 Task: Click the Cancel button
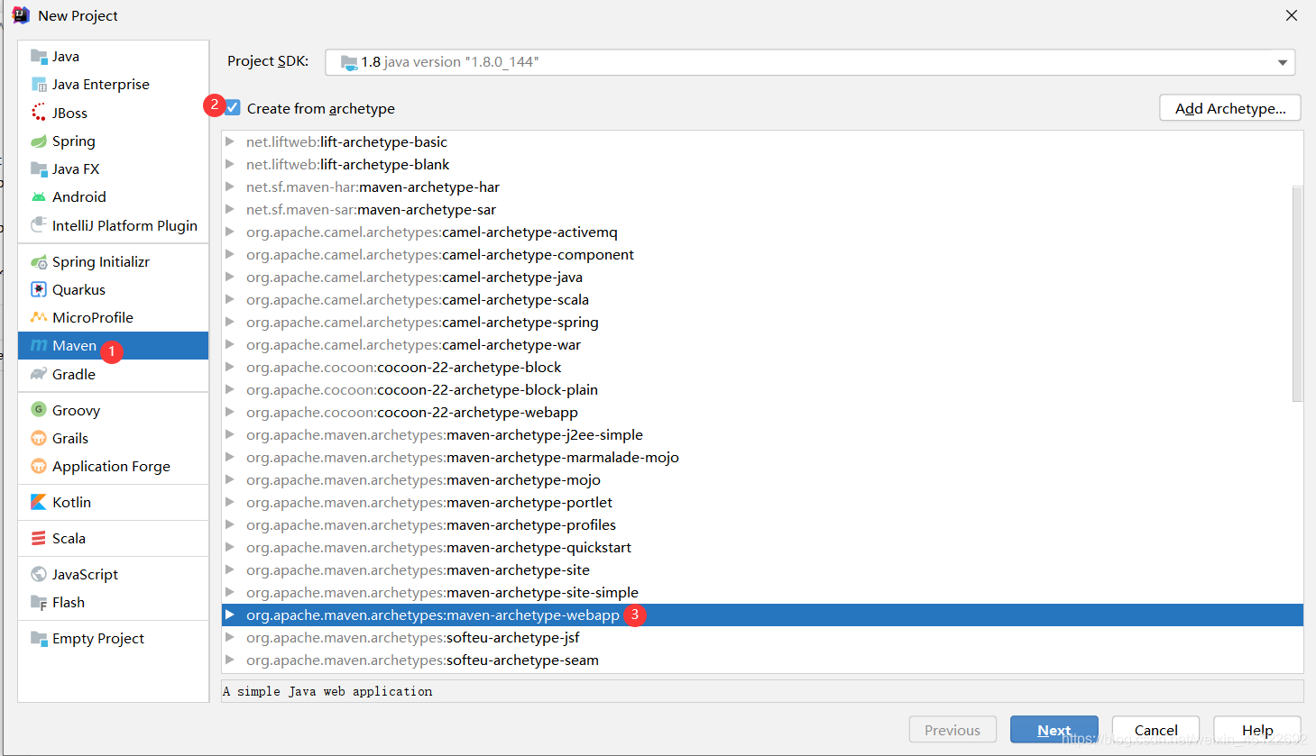(1156, 730)
